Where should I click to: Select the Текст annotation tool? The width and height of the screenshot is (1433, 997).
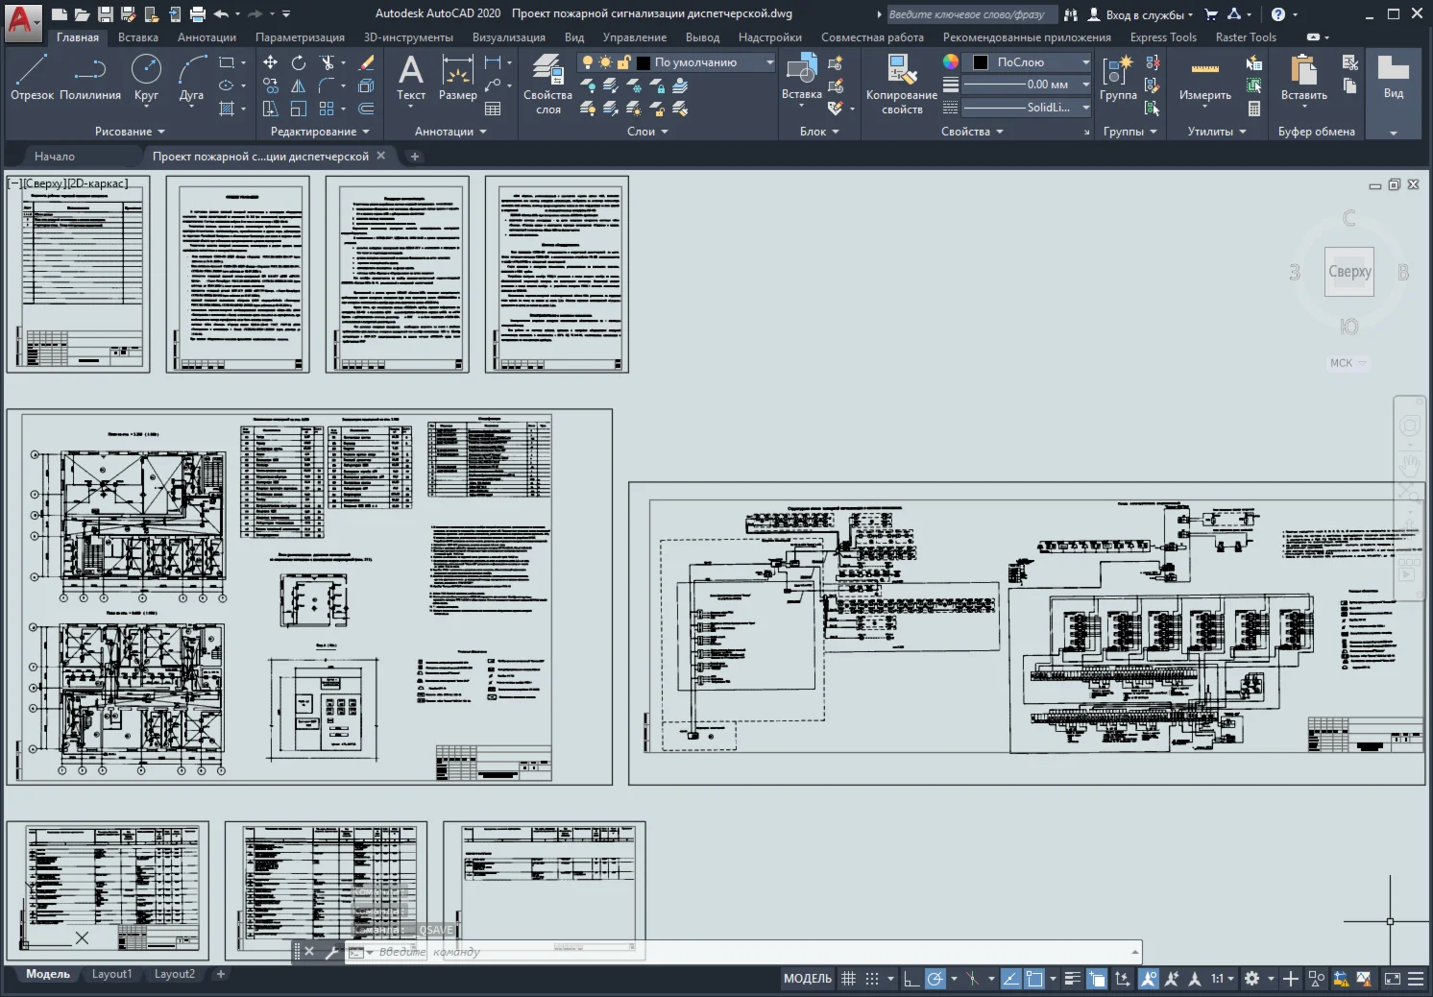click(x=411, y=77)
